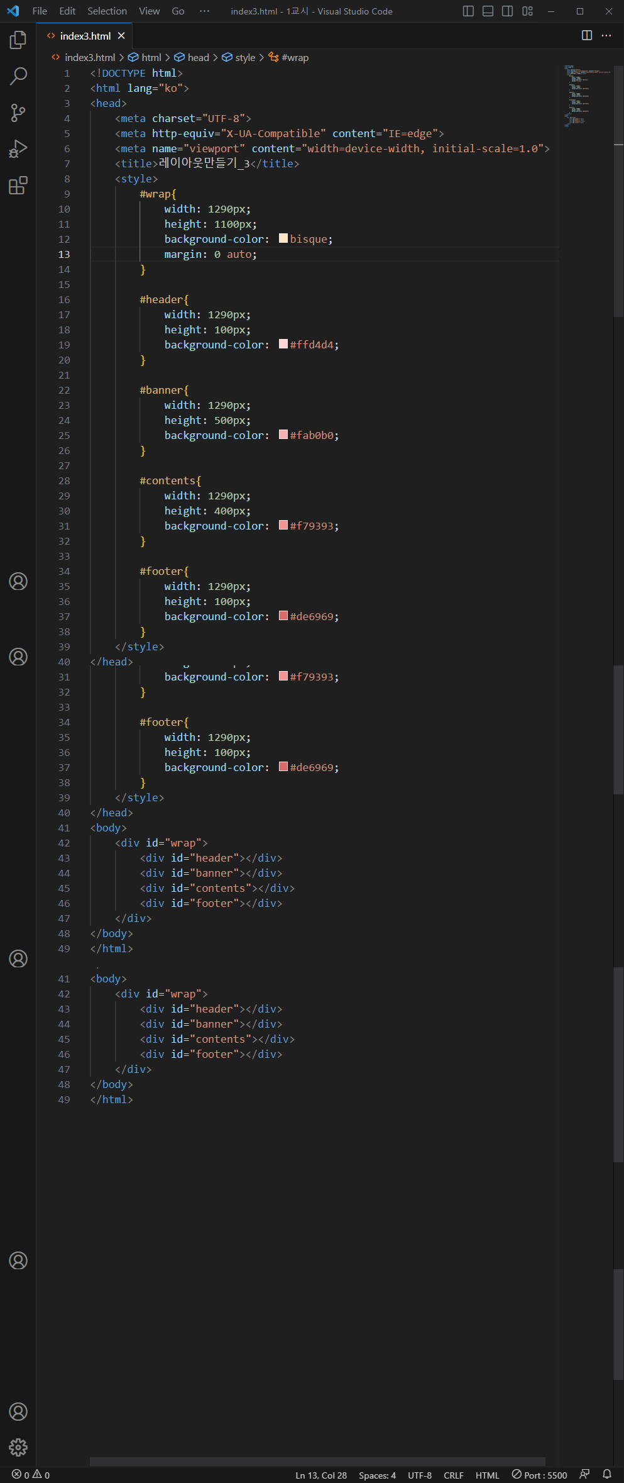Open #wrap breadcrumb dropdown
This screenshot has width=624, height=1483.
pos(288,57)
